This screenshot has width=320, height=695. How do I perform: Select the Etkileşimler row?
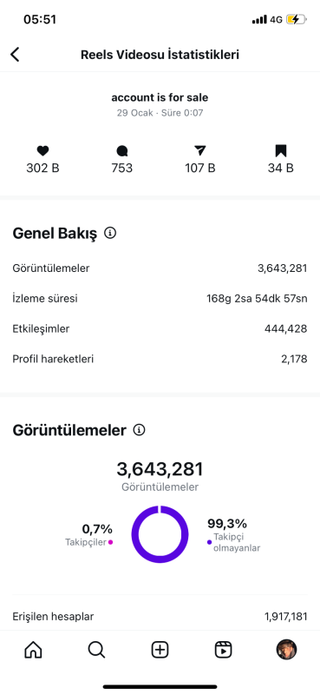pos(160,329)
